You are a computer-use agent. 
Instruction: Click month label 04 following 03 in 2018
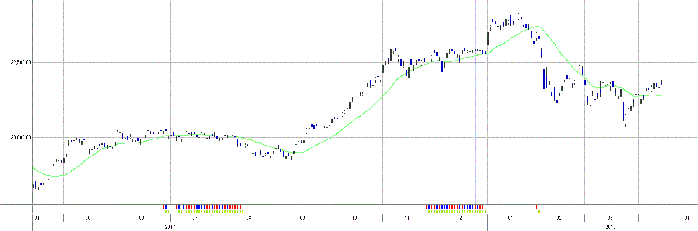pos(687,218)
